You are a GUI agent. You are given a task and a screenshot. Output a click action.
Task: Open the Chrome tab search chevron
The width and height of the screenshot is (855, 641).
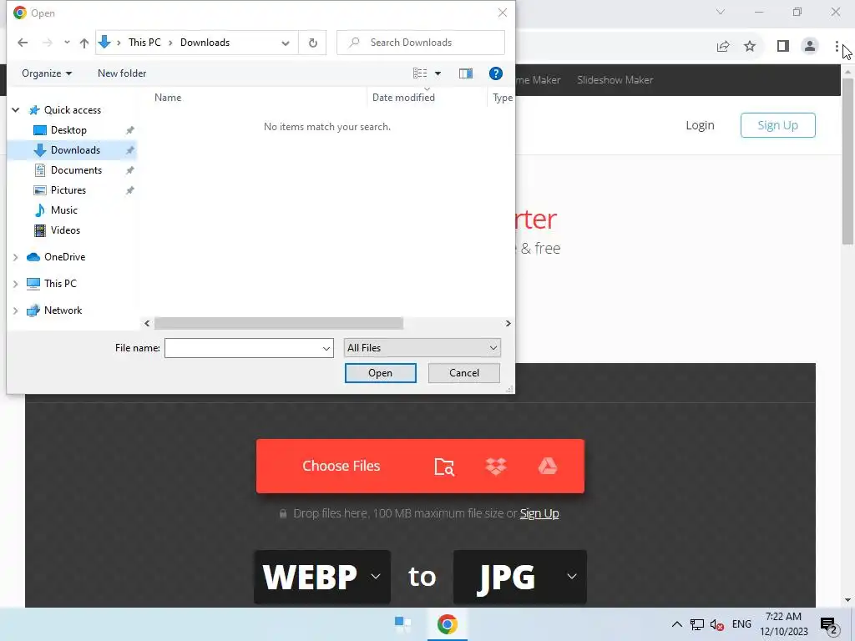tap(721, 12)
